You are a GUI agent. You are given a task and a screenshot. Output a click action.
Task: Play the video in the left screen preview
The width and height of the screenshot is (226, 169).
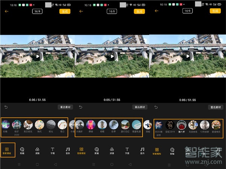coord(38,56)
